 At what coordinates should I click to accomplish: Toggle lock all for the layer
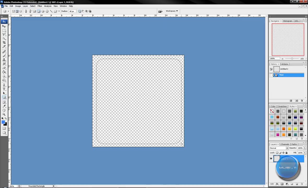[286, 153]
